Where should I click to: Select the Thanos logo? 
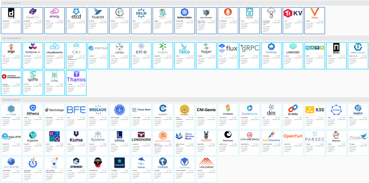(76, 76)
